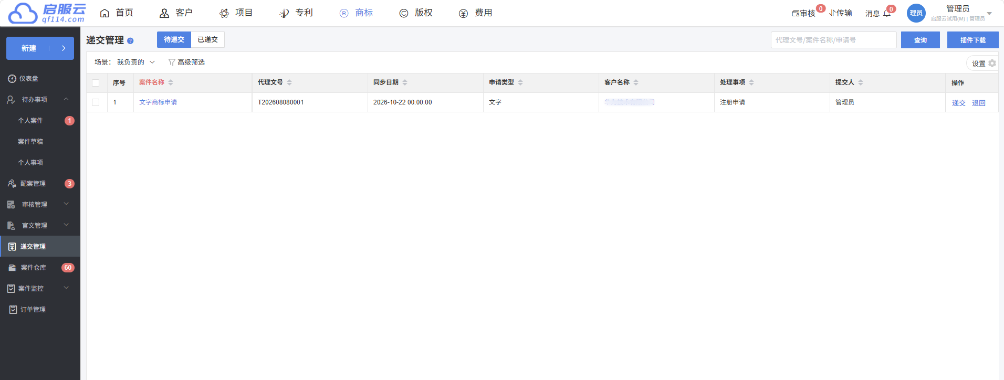Screen dimensions: 1004x380
Task: Click the 项目 atom icon
Action: click(224, 13)
